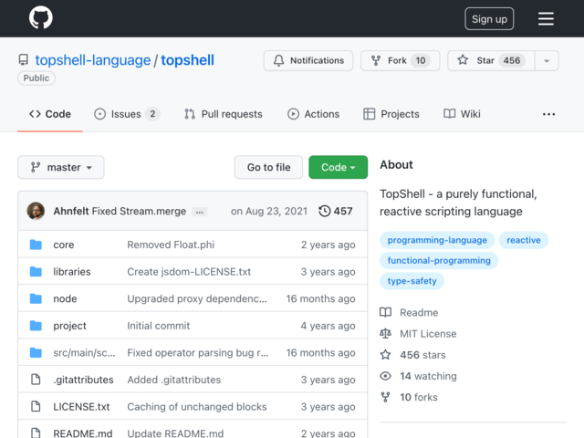Click the Star icon in the Star button
This screenshot has height=438, width=584.
click(x=463, y=60)
